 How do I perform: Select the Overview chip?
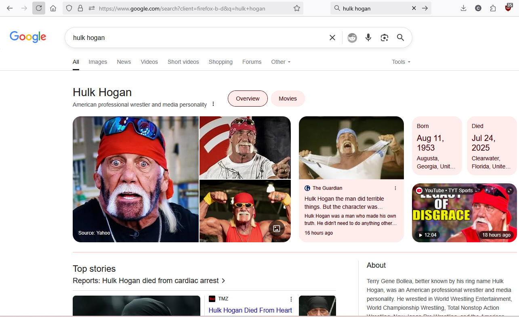tap(248, 99)
